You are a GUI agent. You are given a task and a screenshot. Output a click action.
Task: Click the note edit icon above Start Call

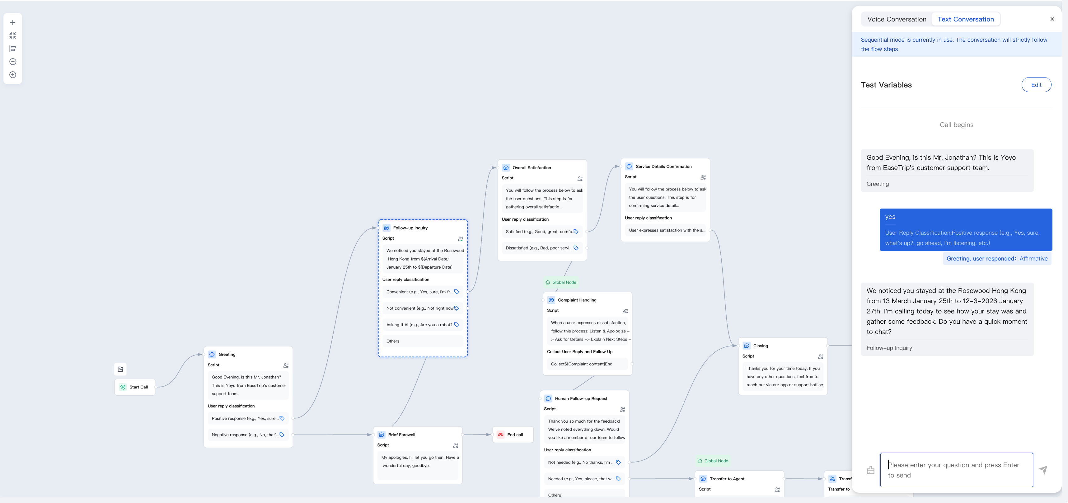tap(121, 369)
